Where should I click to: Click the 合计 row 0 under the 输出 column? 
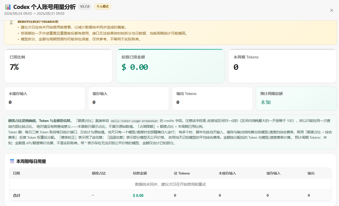tap(309, 195)
